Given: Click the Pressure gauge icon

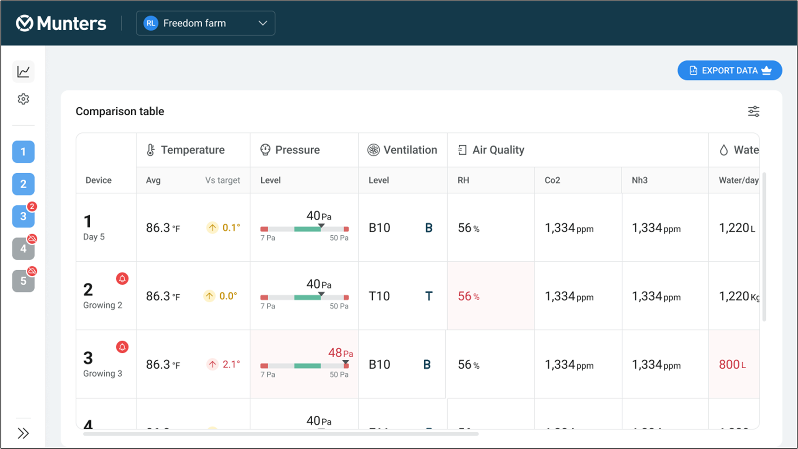Looking at the screenshot, I should 265,150.
